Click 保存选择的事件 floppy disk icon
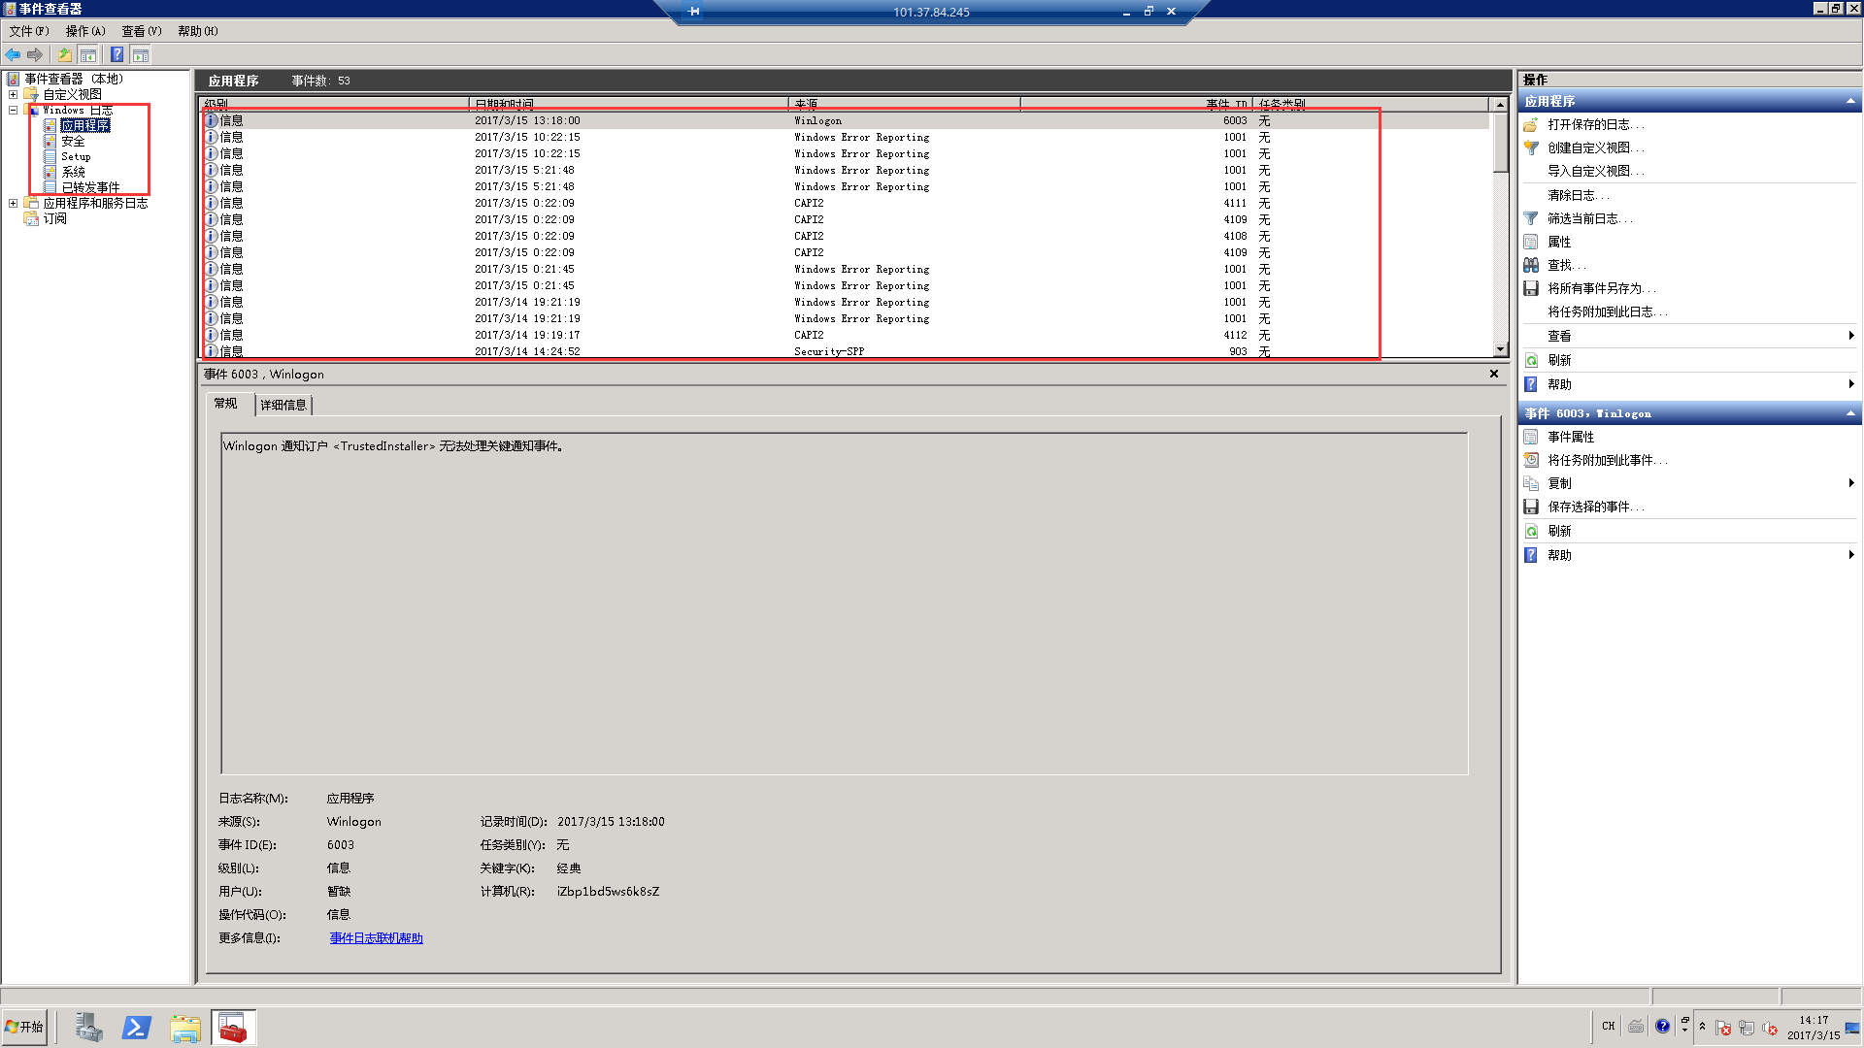This screenshot has width=1864, height=1048. tap(1531, 507)
